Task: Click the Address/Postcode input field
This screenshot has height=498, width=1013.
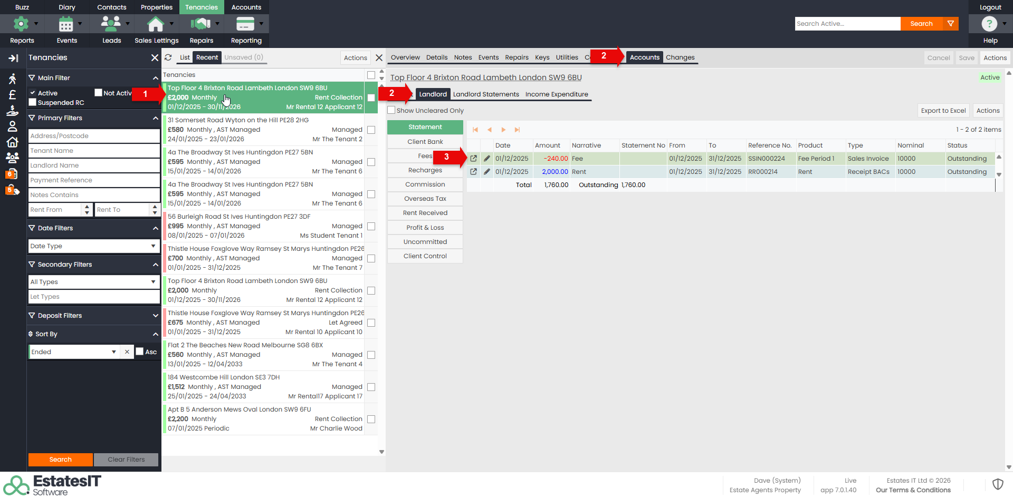Action: pos(94,136)
